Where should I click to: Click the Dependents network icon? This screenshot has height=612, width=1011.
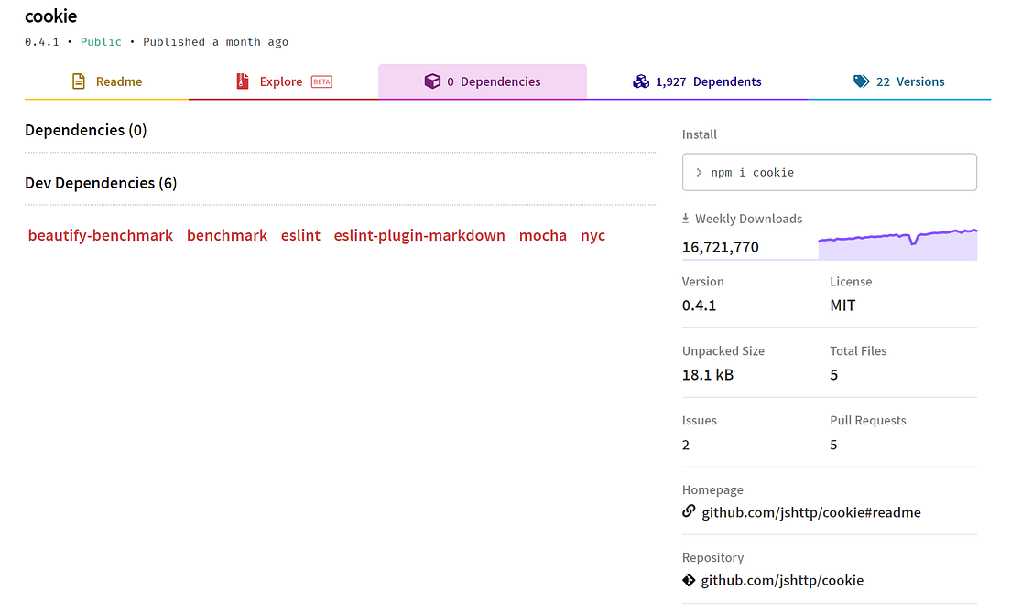pos(641,81)
